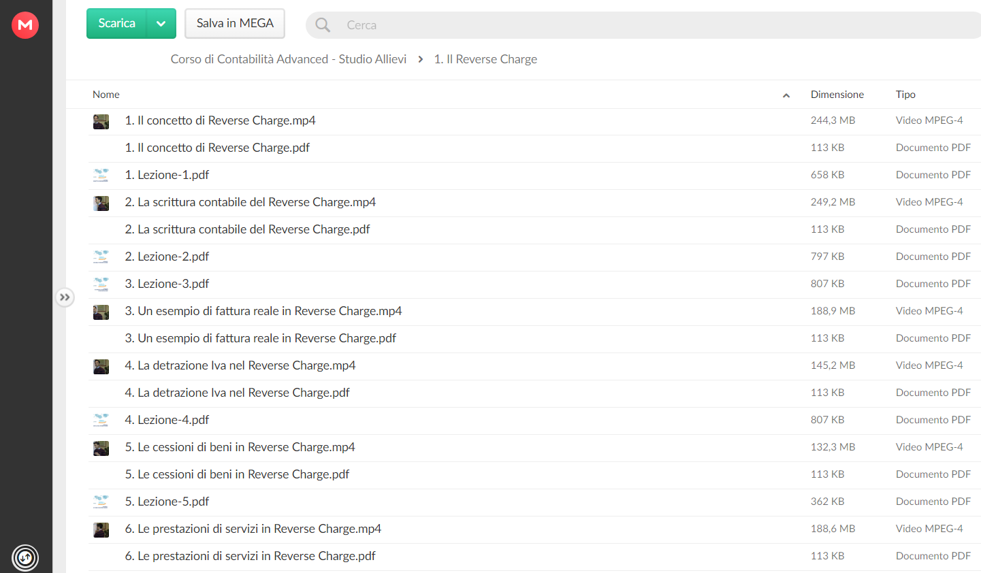Image resolution: width=981 pixels, height=573 pixels.
Task: Click PDF icon of 1. Lezione-1.pdf
Action: point(101,176)
